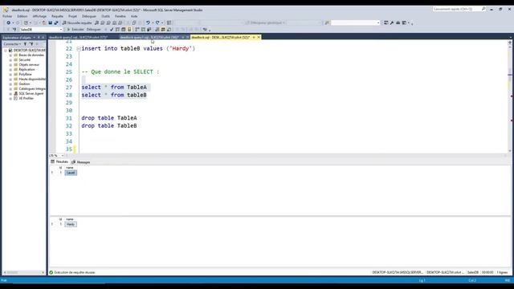The width and height of the screenshot is (514, 289).
Task: Click the Save file icon in toolbar
Action: pos(50,23)
